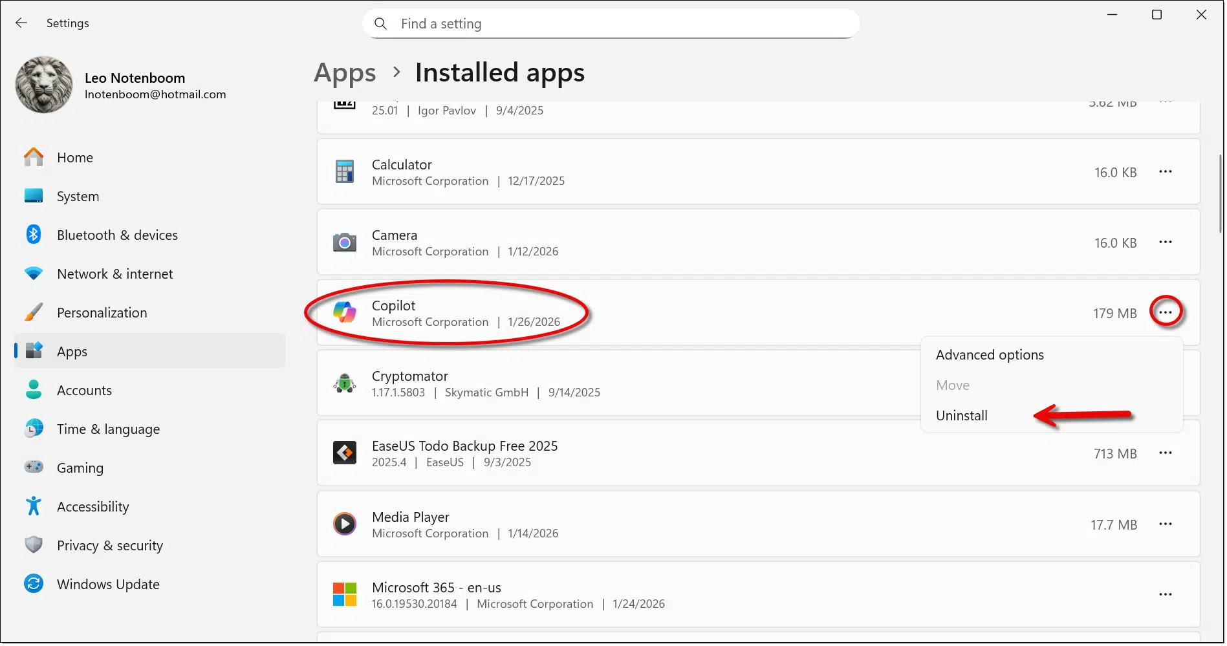Click the Cryptomator robot icon
Image resolution: width=1227 pixels, height=646 pixels.
(x=344, y=383)
